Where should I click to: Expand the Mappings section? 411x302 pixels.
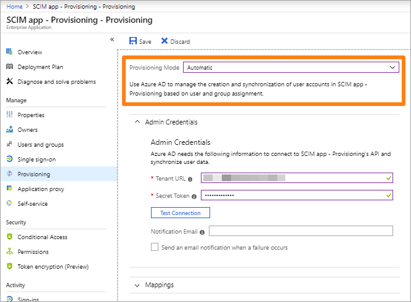tap(137, 285)
